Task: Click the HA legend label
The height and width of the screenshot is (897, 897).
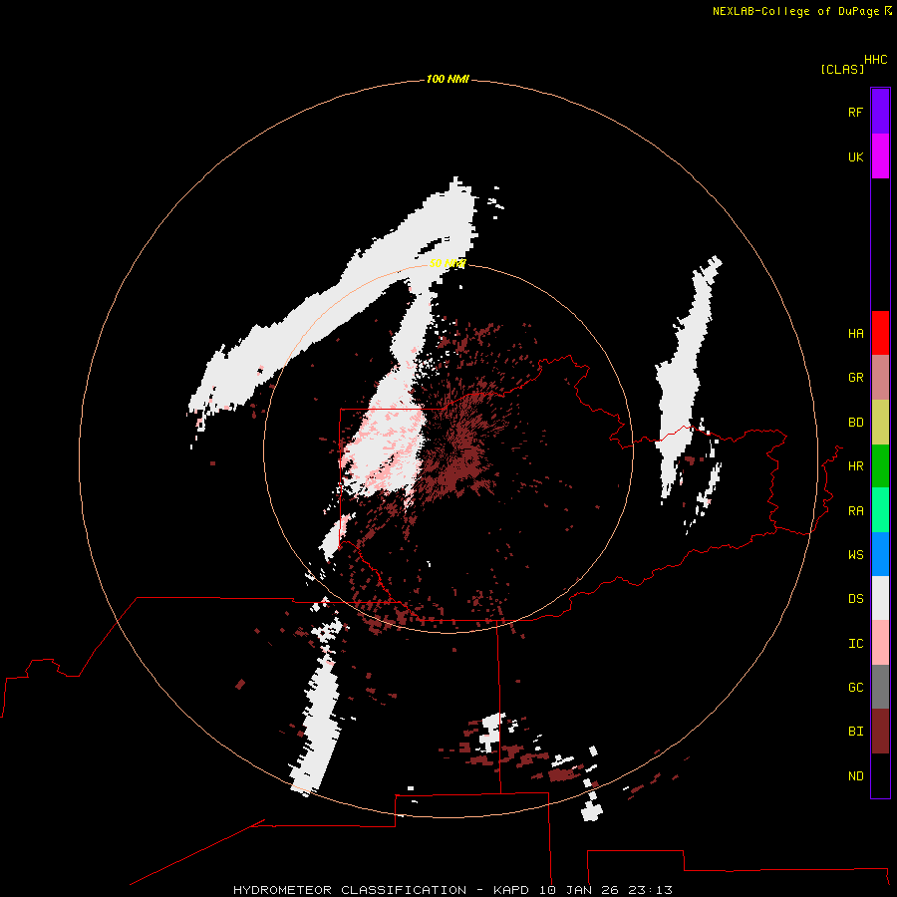Action: click(x=856, y=333)
